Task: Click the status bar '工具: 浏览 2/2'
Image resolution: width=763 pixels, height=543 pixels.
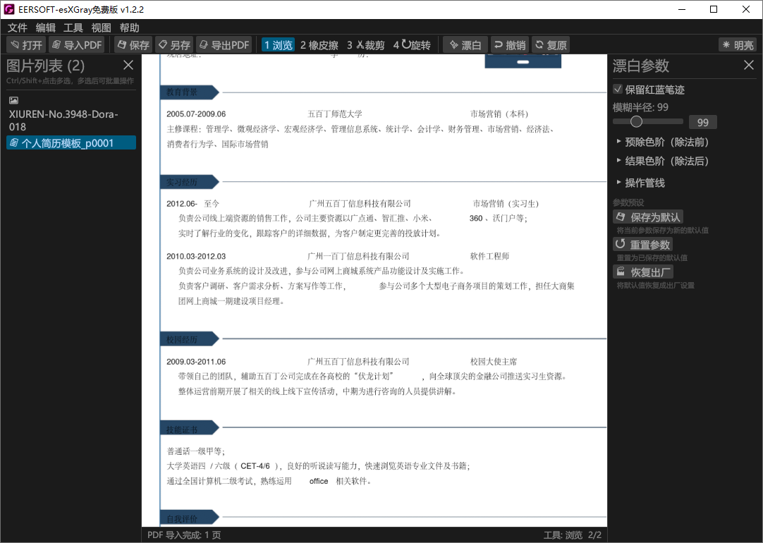Action: pos(573,535)
